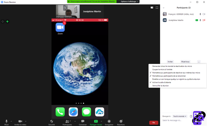Click the Muet microphone icon

(6, 121)
